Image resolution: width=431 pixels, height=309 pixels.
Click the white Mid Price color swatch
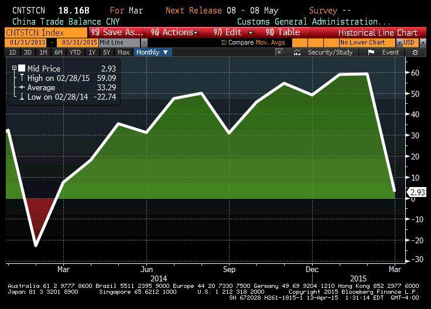click(22, 69)
